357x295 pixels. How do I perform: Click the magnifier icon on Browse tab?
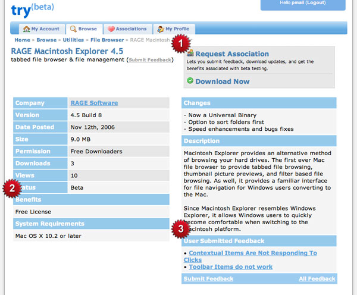[x=73, y=29]
